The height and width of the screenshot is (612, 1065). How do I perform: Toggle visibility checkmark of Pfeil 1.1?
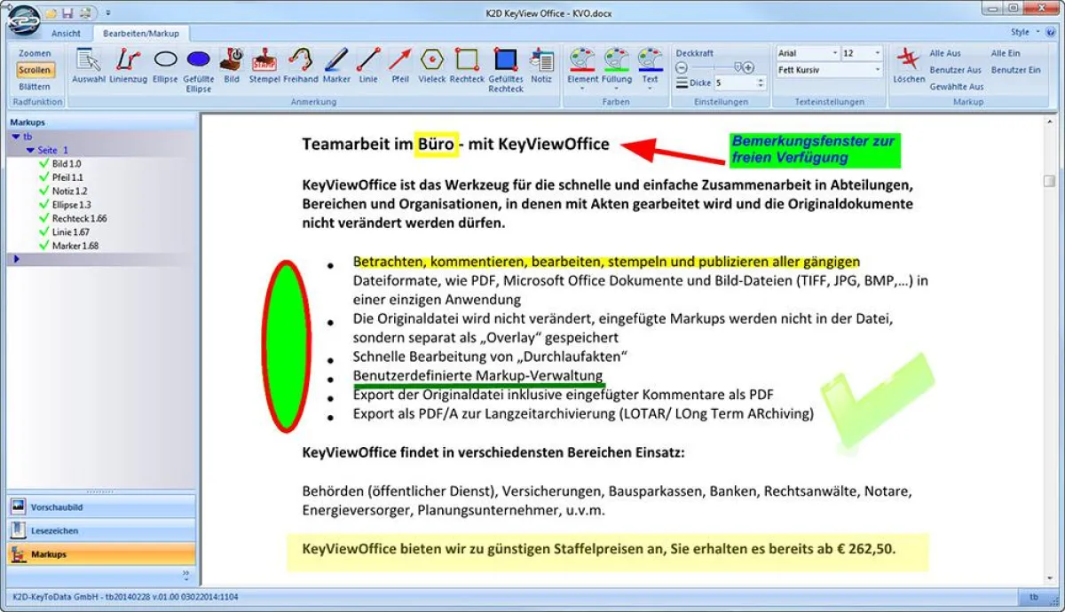43,177
